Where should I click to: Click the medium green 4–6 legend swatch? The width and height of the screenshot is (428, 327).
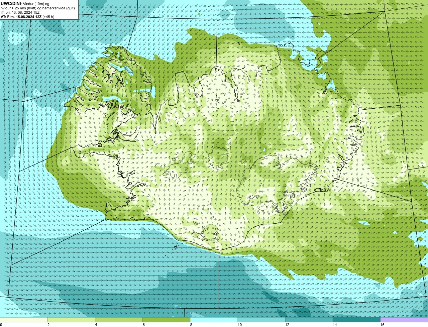point(119,320)
